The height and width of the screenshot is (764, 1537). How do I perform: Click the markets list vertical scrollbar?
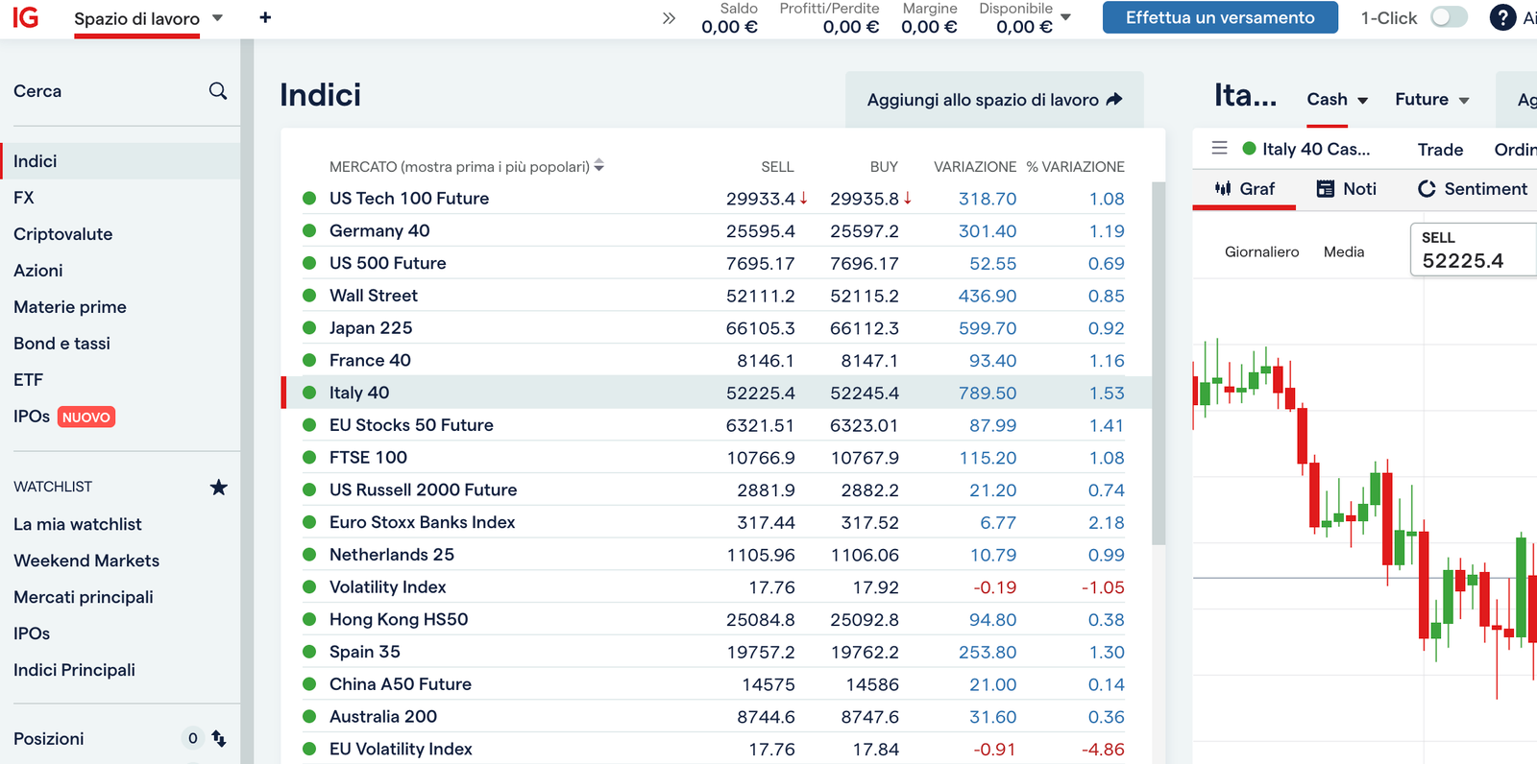(x=1159, y=363)
